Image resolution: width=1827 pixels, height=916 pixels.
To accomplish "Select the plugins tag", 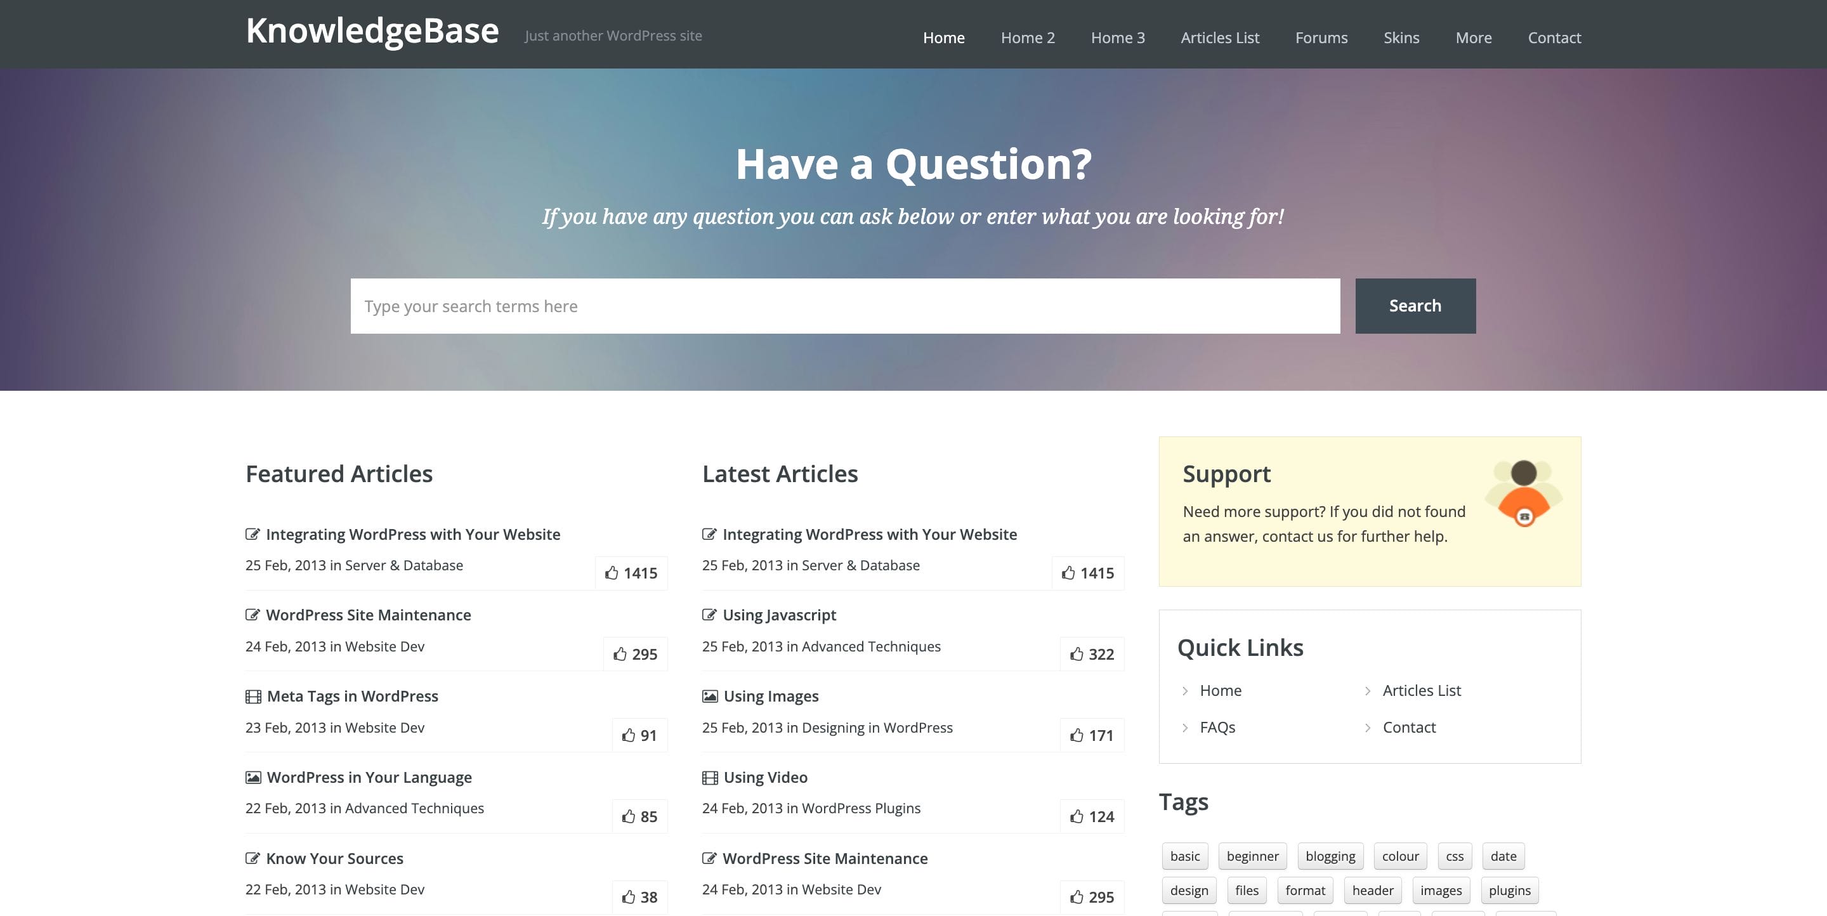I will [1510, 891].
